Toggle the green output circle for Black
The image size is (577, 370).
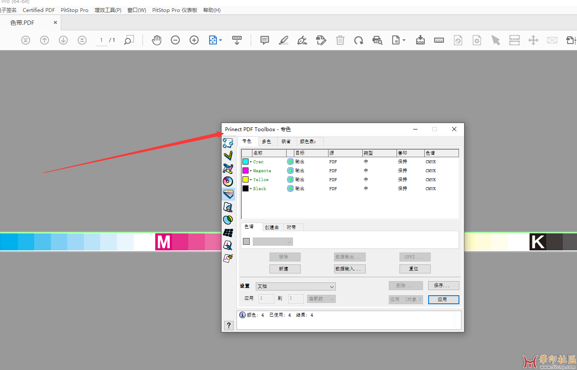(x=290, y=188)
